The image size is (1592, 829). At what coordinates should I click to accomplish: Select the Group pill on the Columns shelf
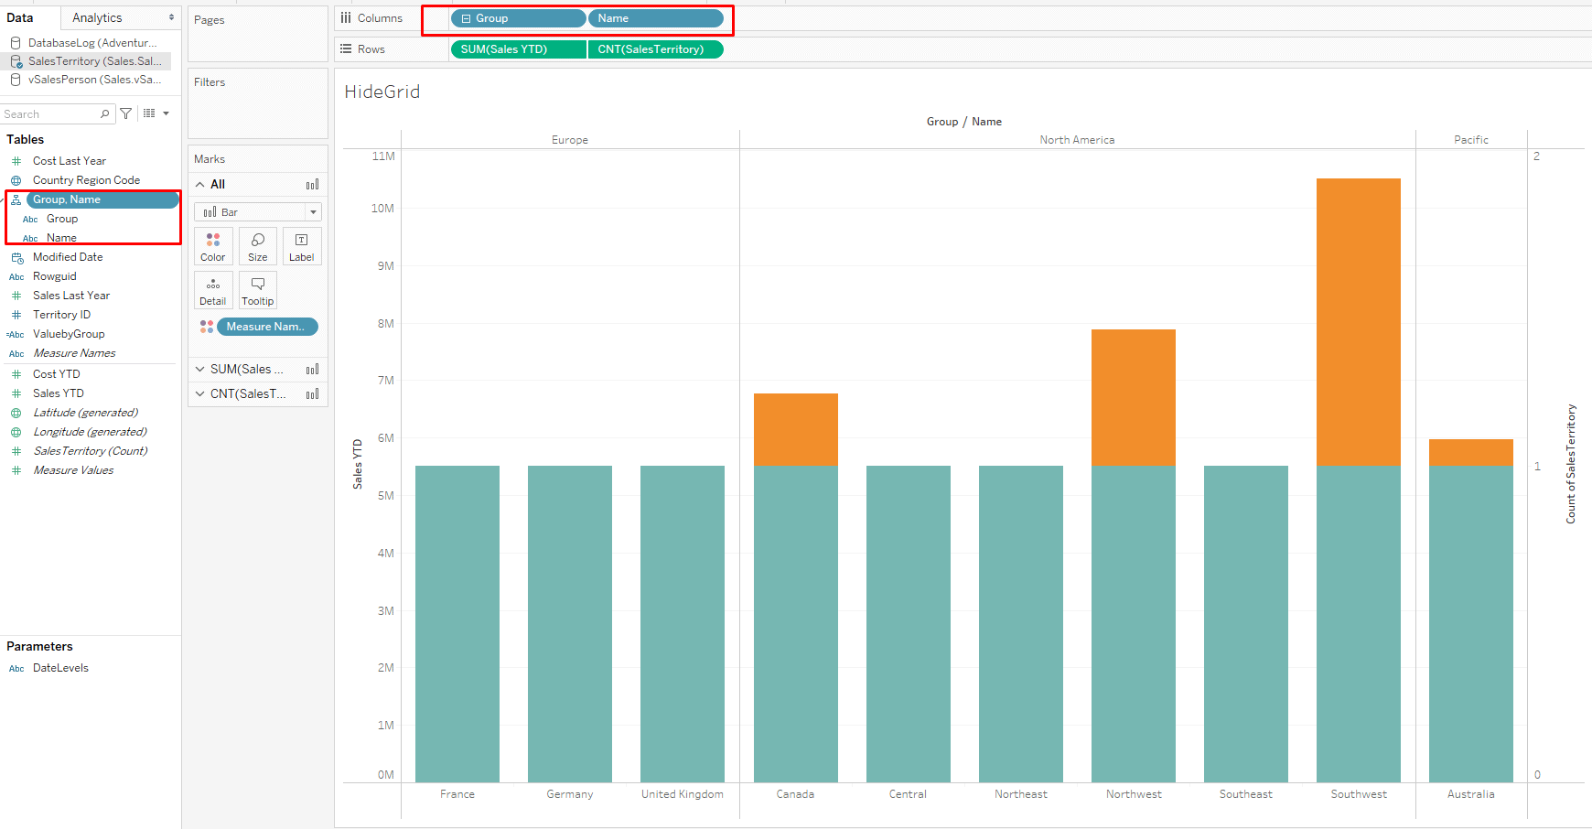click(x=517, y=17)
